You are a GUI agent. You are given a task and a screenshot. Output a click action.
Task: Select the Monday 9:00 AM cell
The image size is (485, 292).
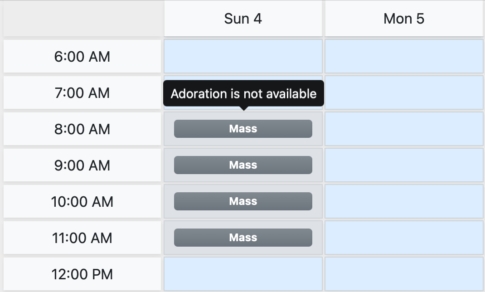click(x=404, y=165)
